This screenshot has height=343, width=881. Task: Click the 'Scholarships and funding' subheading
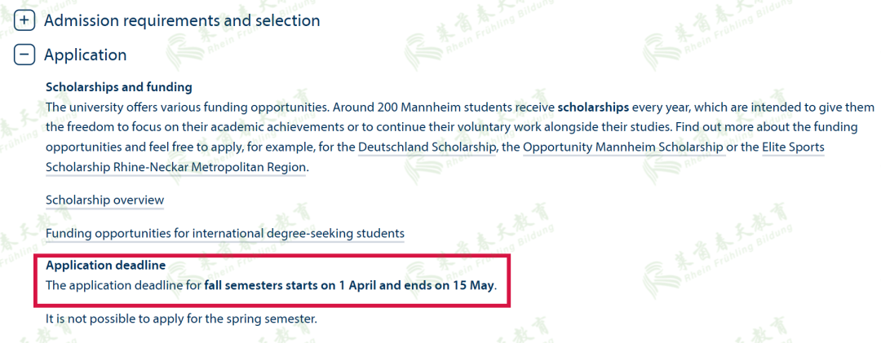tap(119, 87)
